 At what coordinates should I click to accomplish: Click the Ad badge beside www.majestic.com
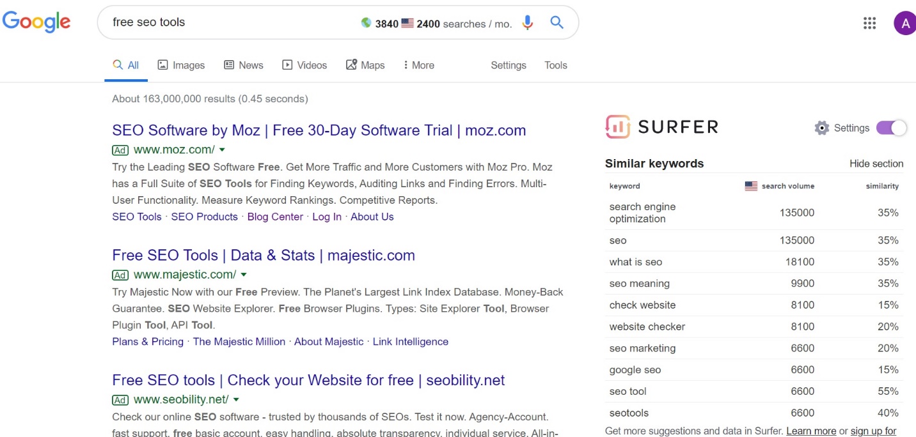tap(120, 275)
